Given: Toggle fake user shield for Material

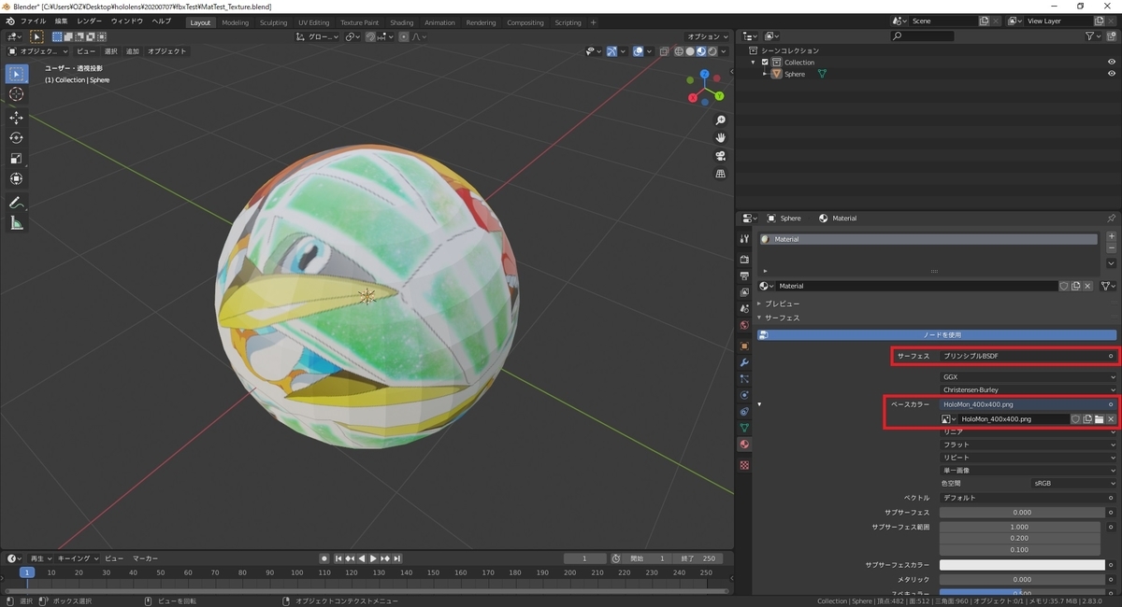Looking at the screenshot, I should (1064, 286).
